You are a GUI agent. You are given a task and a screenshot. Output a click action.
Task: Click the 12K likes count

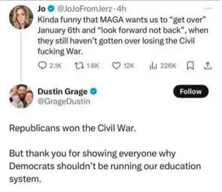129,66
